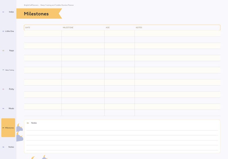Click the first empty cell under AGE
228x159 pixels.
pyautogui.click(x=119, y=34)
